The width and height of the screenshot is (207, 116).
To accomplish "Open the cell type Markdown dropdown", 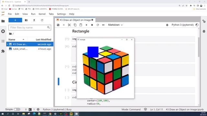I will (x=115, y=25).
